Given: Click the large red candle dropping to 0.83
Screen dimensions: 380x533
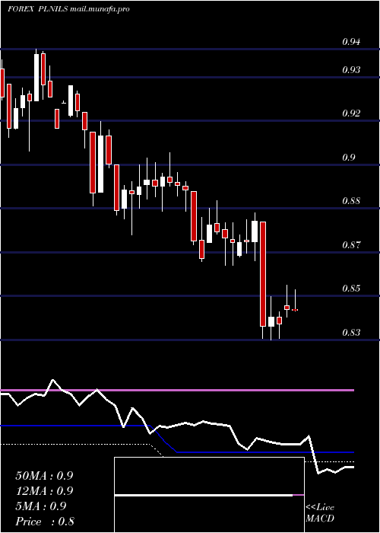Looking at the screenshot, I should pos(263,274).
